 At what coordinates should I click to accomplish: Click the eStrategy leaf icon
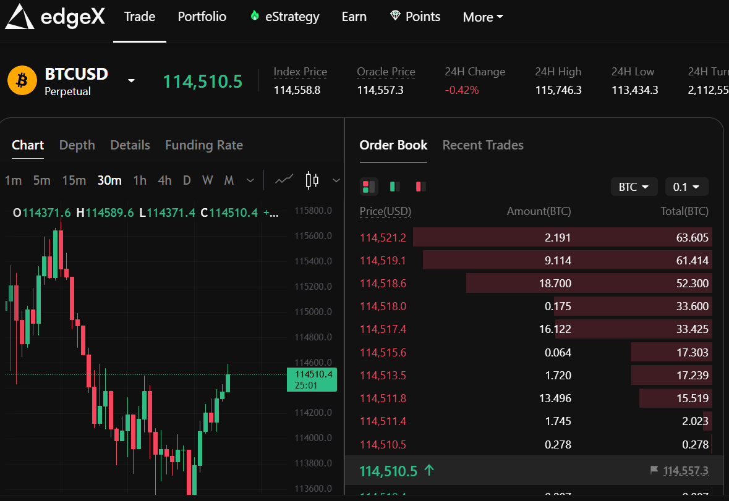coord(255,16)
